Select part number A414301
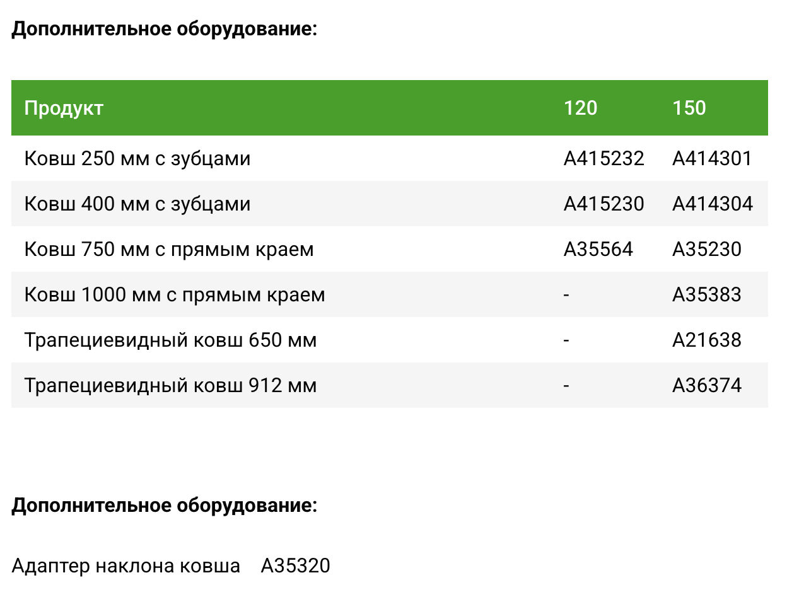Viewport: 787px width, 614px height. pyautogui.click(x=712, y=158)
